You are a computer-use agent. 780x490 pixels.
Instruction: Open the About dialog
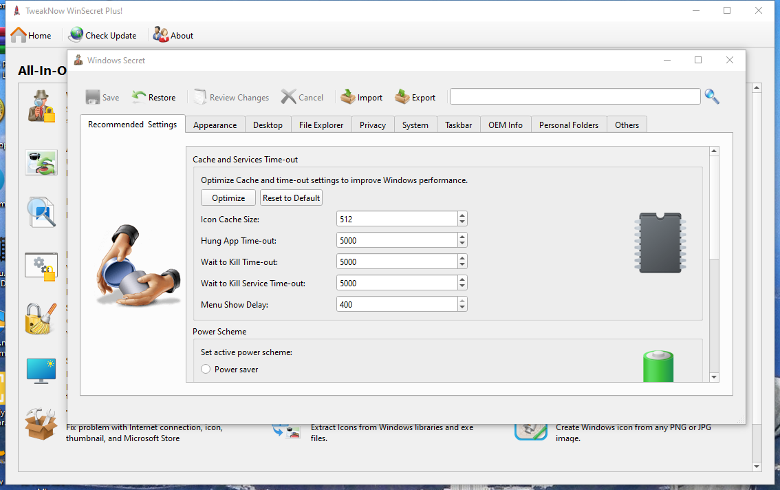tap(173, 35)
